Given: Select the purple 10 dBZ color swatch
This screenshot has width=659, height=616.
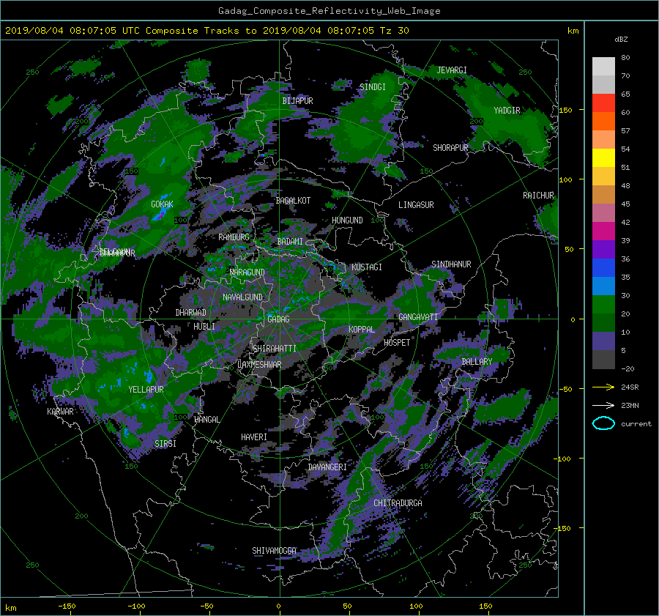Looking at the screenshot, I should click(603, 341).
